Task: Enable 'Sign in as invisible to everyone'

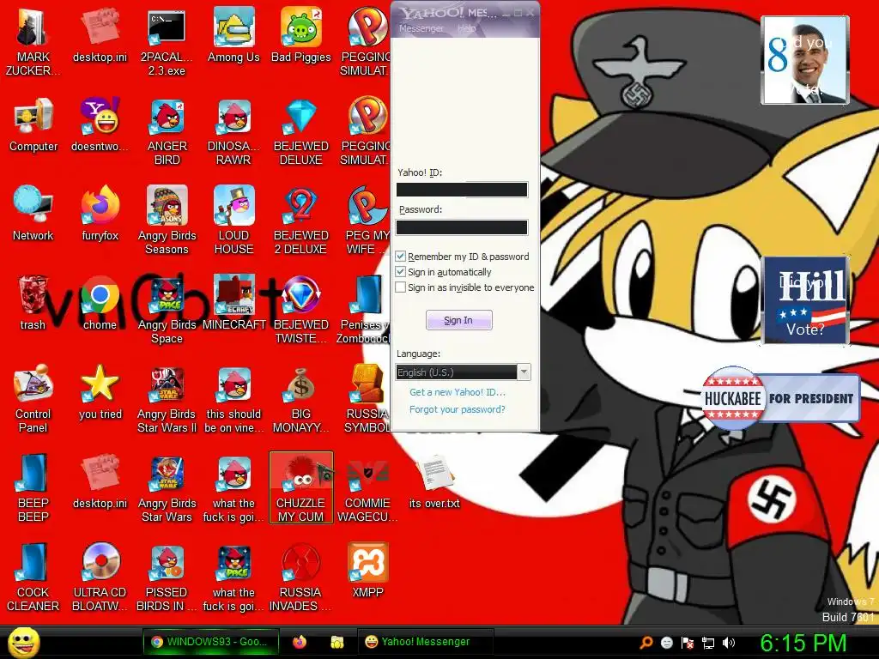Action: (400, 287)
